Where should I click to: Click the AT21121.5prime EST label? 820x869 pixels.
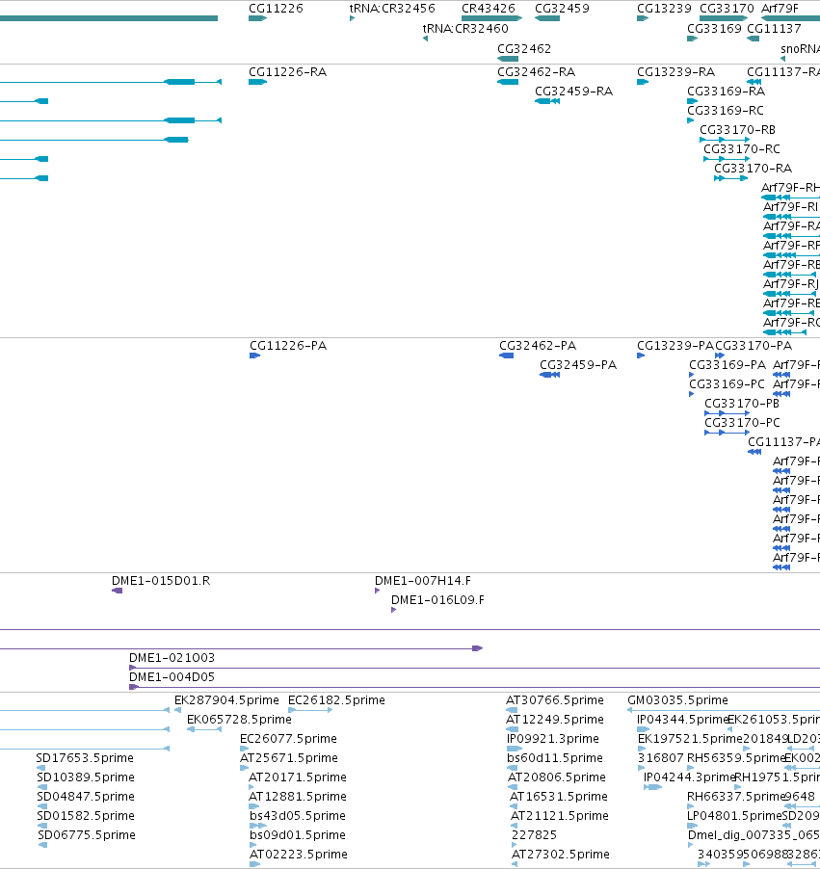click(560, 816)
